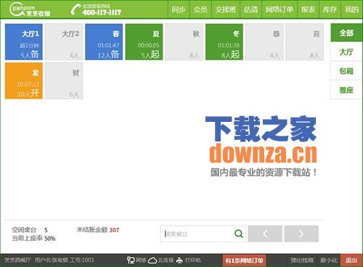This screenshot has width=363, height=267.
Task: Click the 有1条网络订单 notification
Action: 244,260
